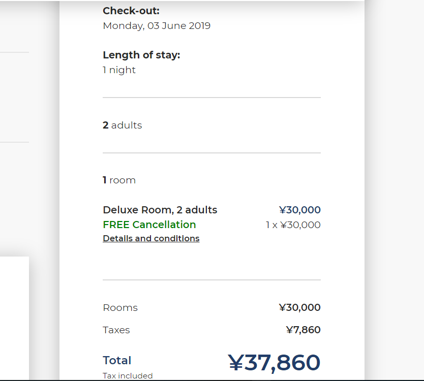Screen dimensions: 424x381
Task: Click the 1 room count
Action: pyautogui.click(x=119, y=180)
